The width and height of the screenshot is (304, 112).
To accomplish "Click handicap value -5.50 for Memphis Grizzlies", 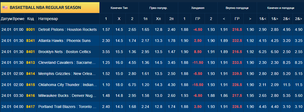I will tap(198, 74).
